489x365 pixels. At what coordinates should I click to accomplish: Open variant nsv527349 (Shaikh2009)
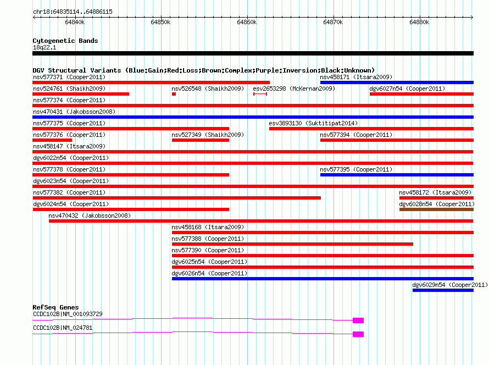coord(208,135)
